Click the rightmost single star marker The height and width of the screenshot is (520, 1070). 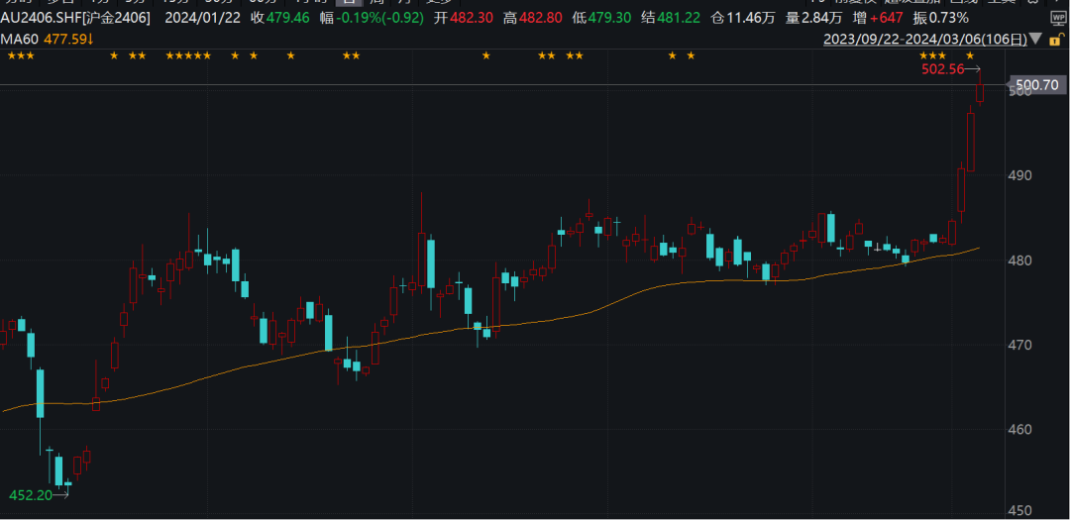coord(970,55)
